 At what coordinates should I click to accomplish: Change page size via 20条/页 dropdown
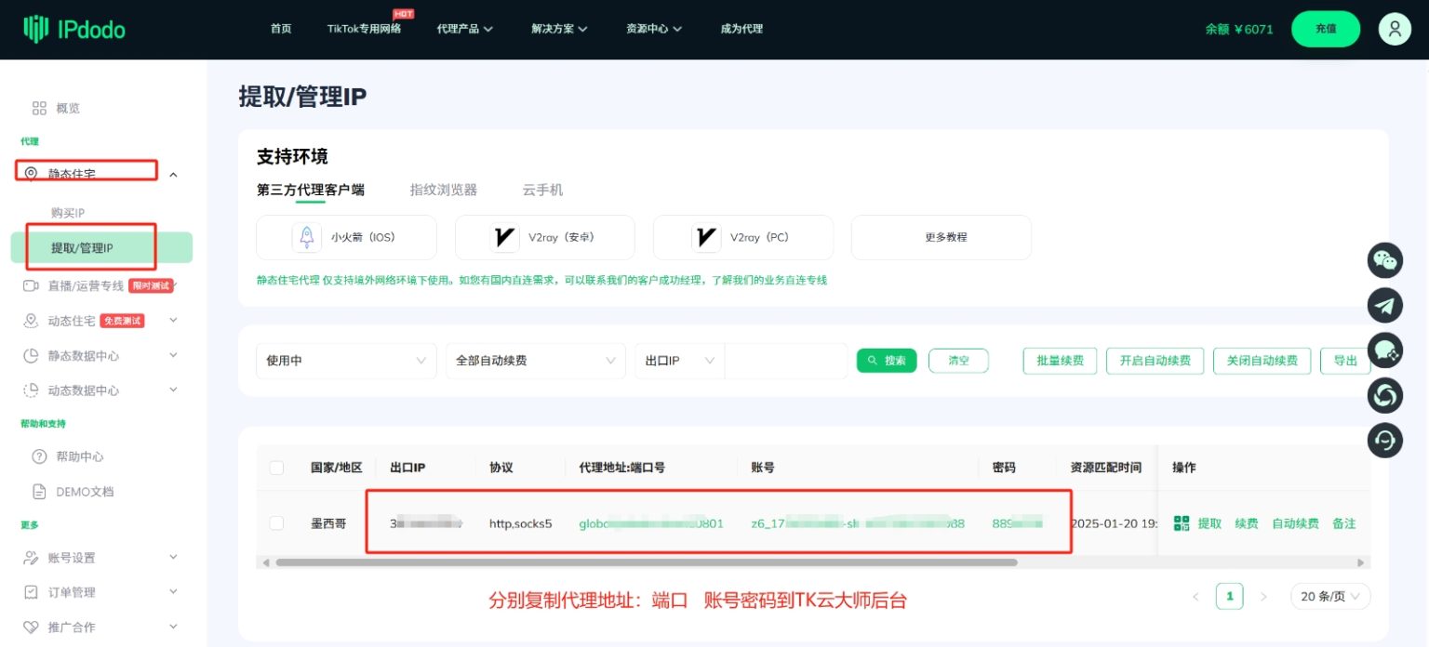[1329, 596]
